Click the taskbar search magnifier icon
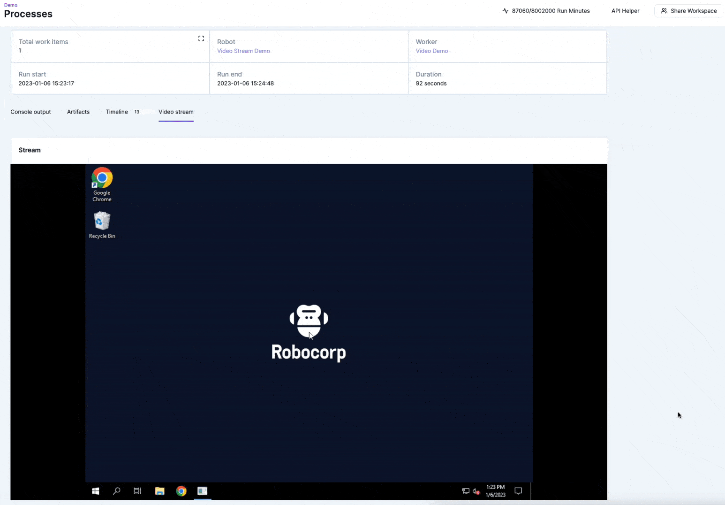 click(x=116, y=491)
